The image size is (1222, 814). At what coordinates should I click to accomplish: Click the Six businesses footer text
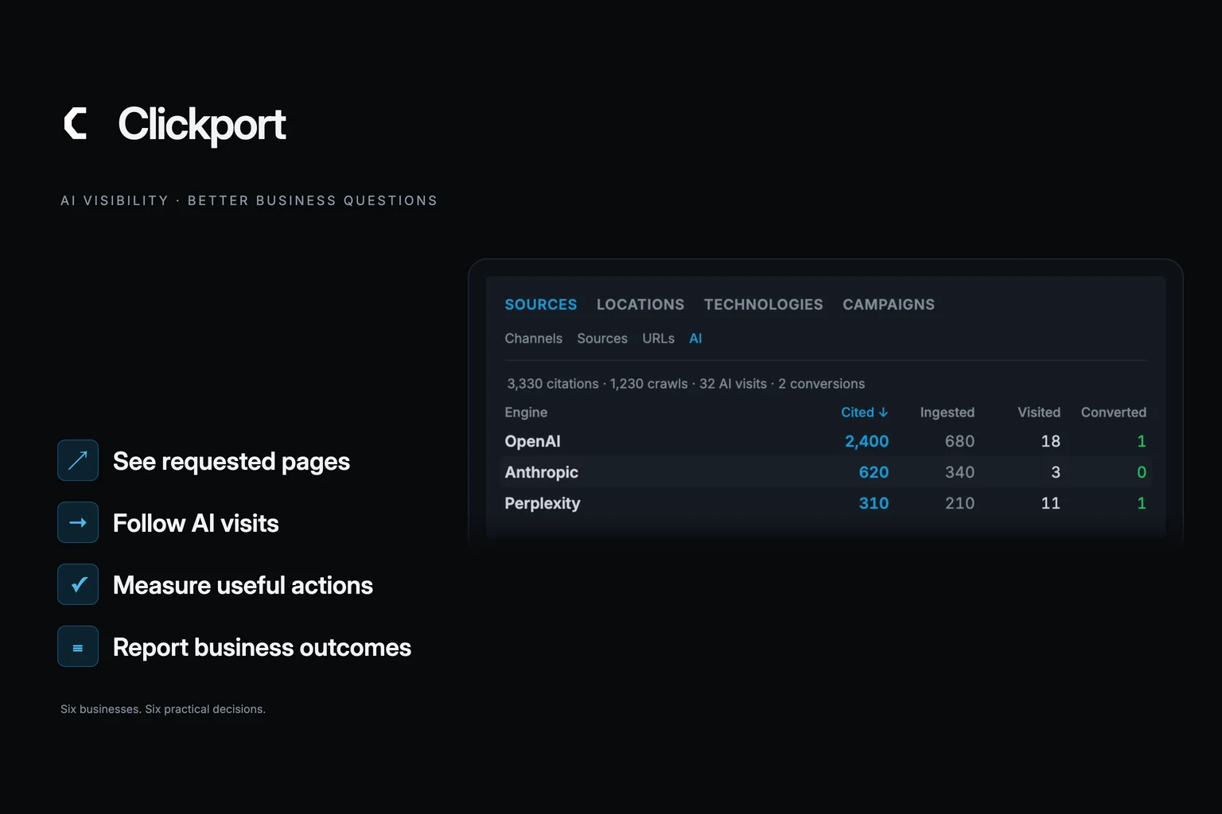pos(163,709)
